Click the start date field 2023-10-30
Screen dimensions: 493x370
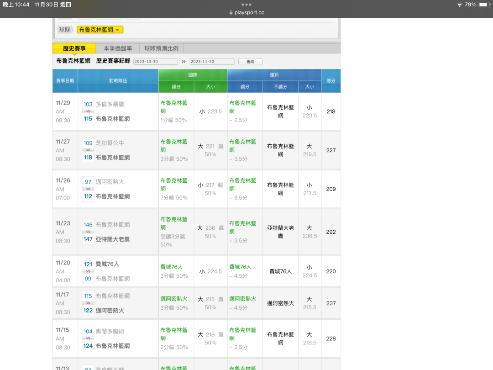coord(155,61)
